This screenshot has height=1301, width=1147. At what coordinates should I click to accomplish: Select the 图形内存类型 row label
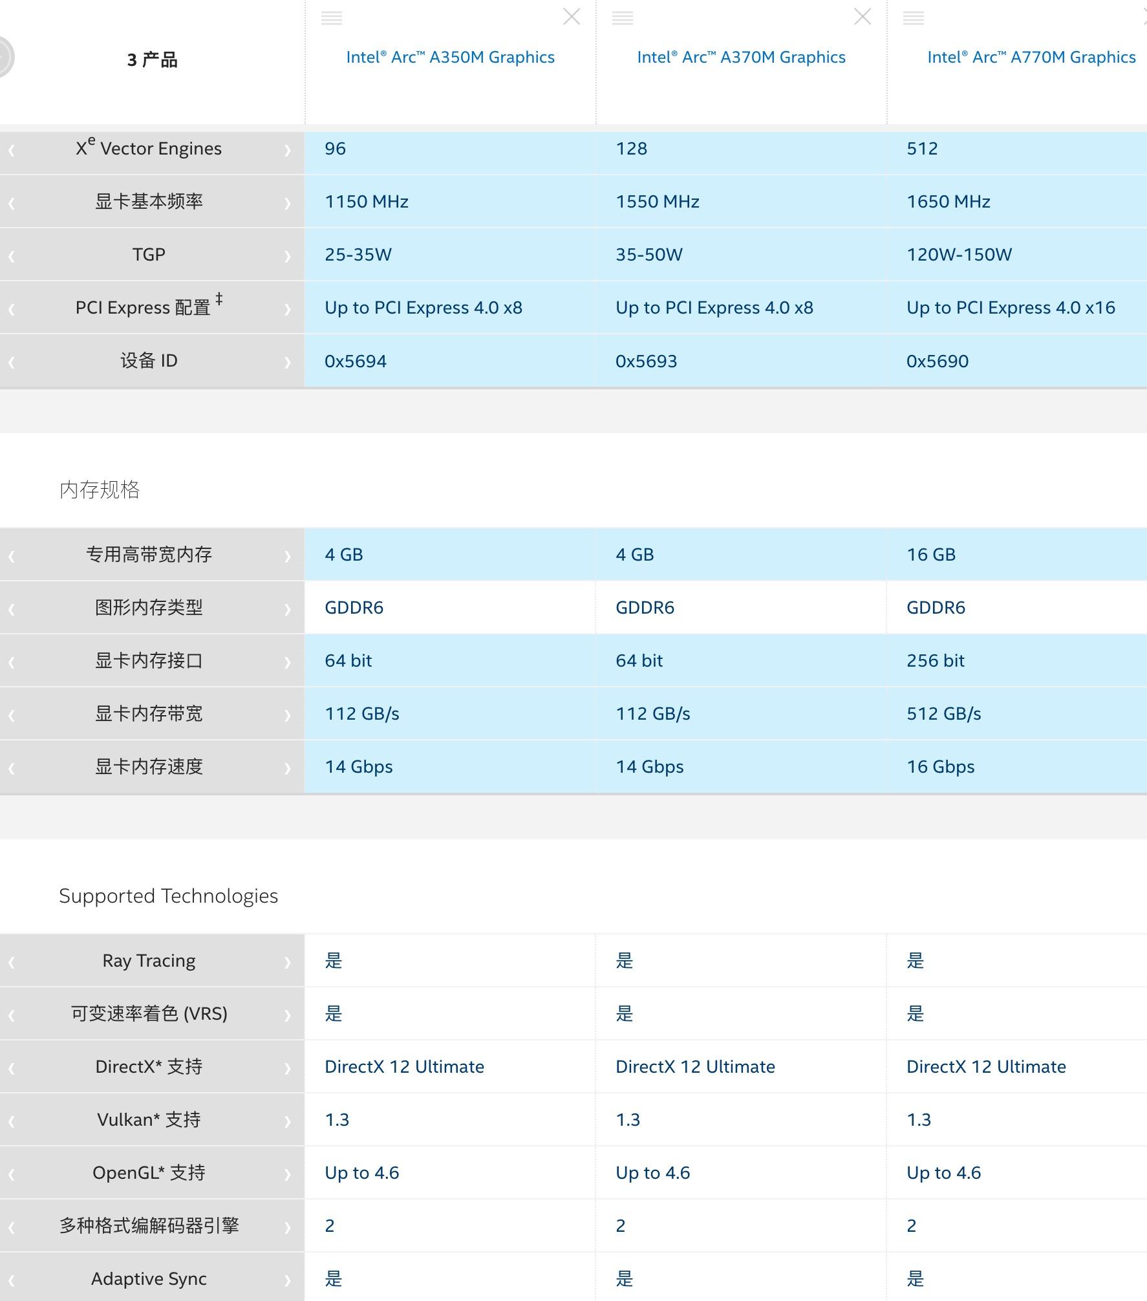149,607
